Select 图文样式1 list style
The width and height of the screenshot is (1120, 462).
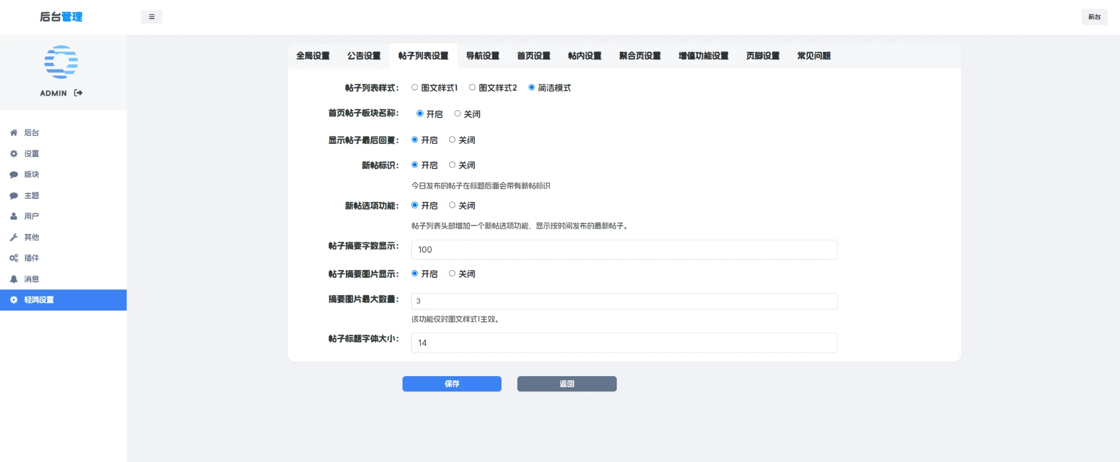pos(415,87)
